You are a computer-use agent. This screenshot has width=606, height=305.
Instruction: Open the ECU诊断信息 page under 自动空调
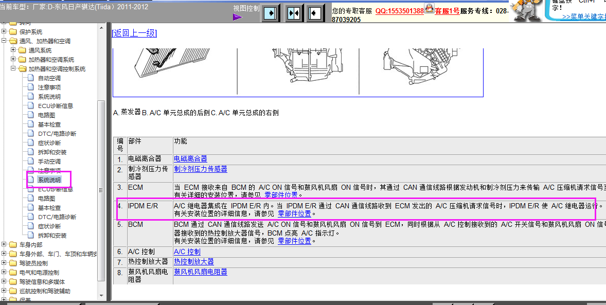pos(56,106)
